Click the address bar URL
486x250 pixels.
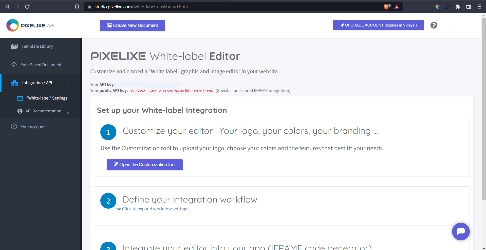coord(141,7)
